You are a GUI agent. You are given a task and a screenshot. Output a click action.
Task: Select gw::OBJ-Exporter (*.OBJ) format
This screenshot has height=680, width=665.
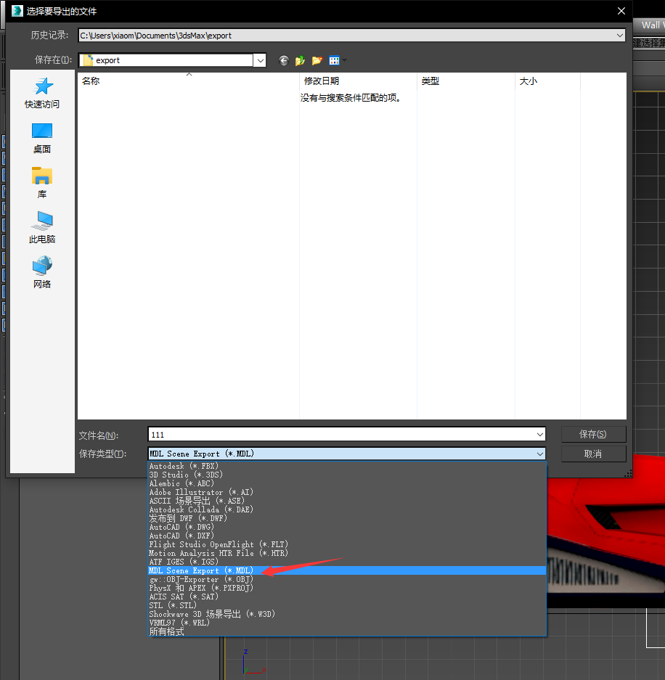pyautogui.click(x=201, y=579)
